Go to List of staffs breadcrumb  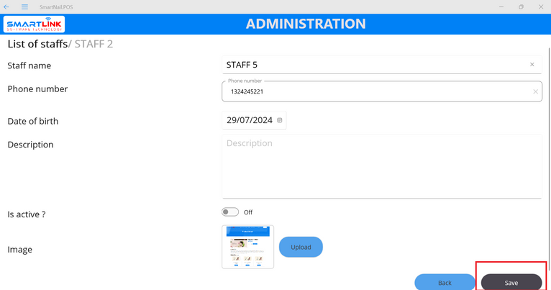point(37,44)
